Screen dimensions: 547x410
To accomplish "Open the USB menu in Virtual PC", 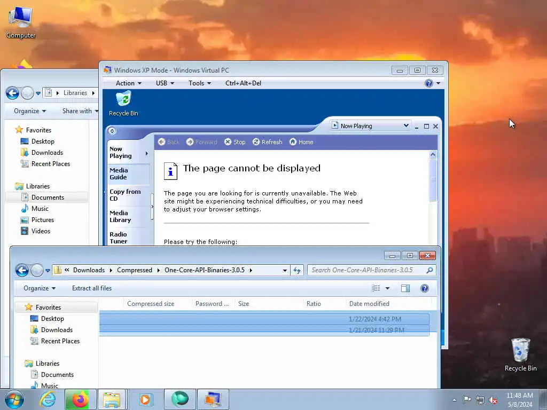I will pyautogui.click(x=165, y=83).
